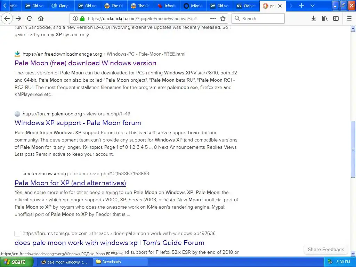Go back to the previous page
This screenshot has height=267, width=356.
7,18
